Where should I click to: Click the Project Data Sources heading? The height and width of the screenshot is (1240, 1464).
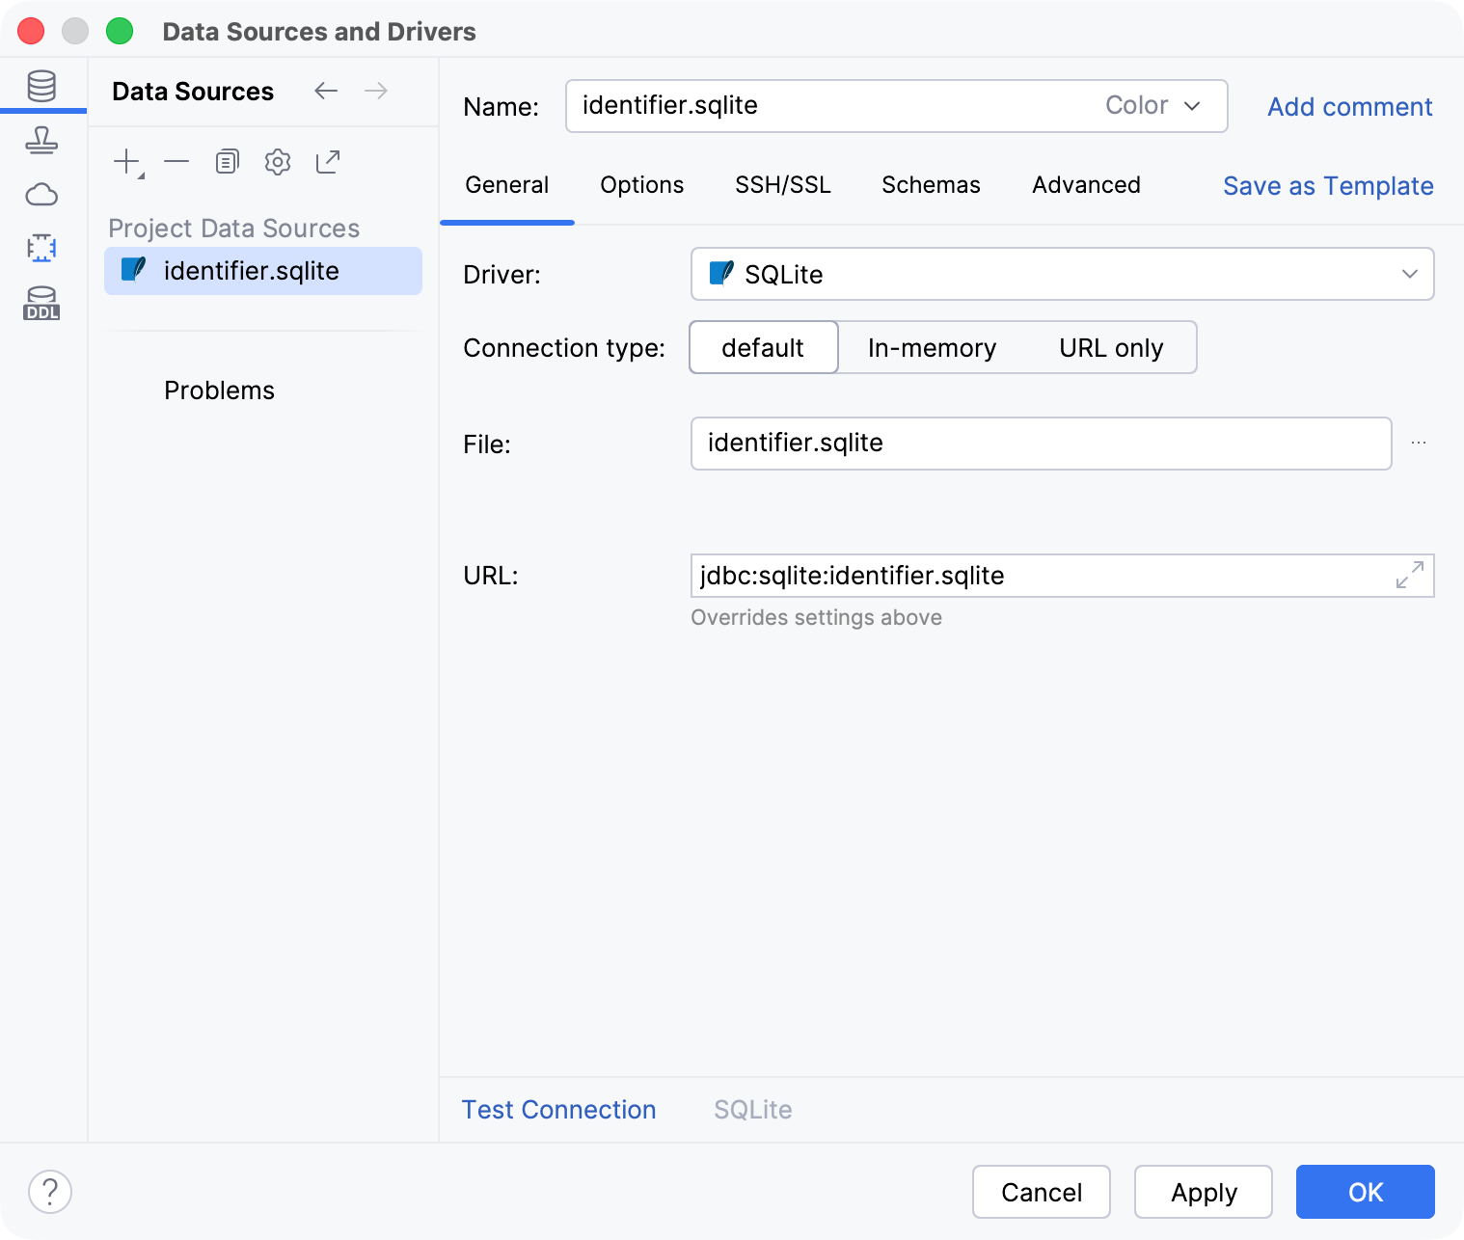pyautogui.click(x=233, y=229)
